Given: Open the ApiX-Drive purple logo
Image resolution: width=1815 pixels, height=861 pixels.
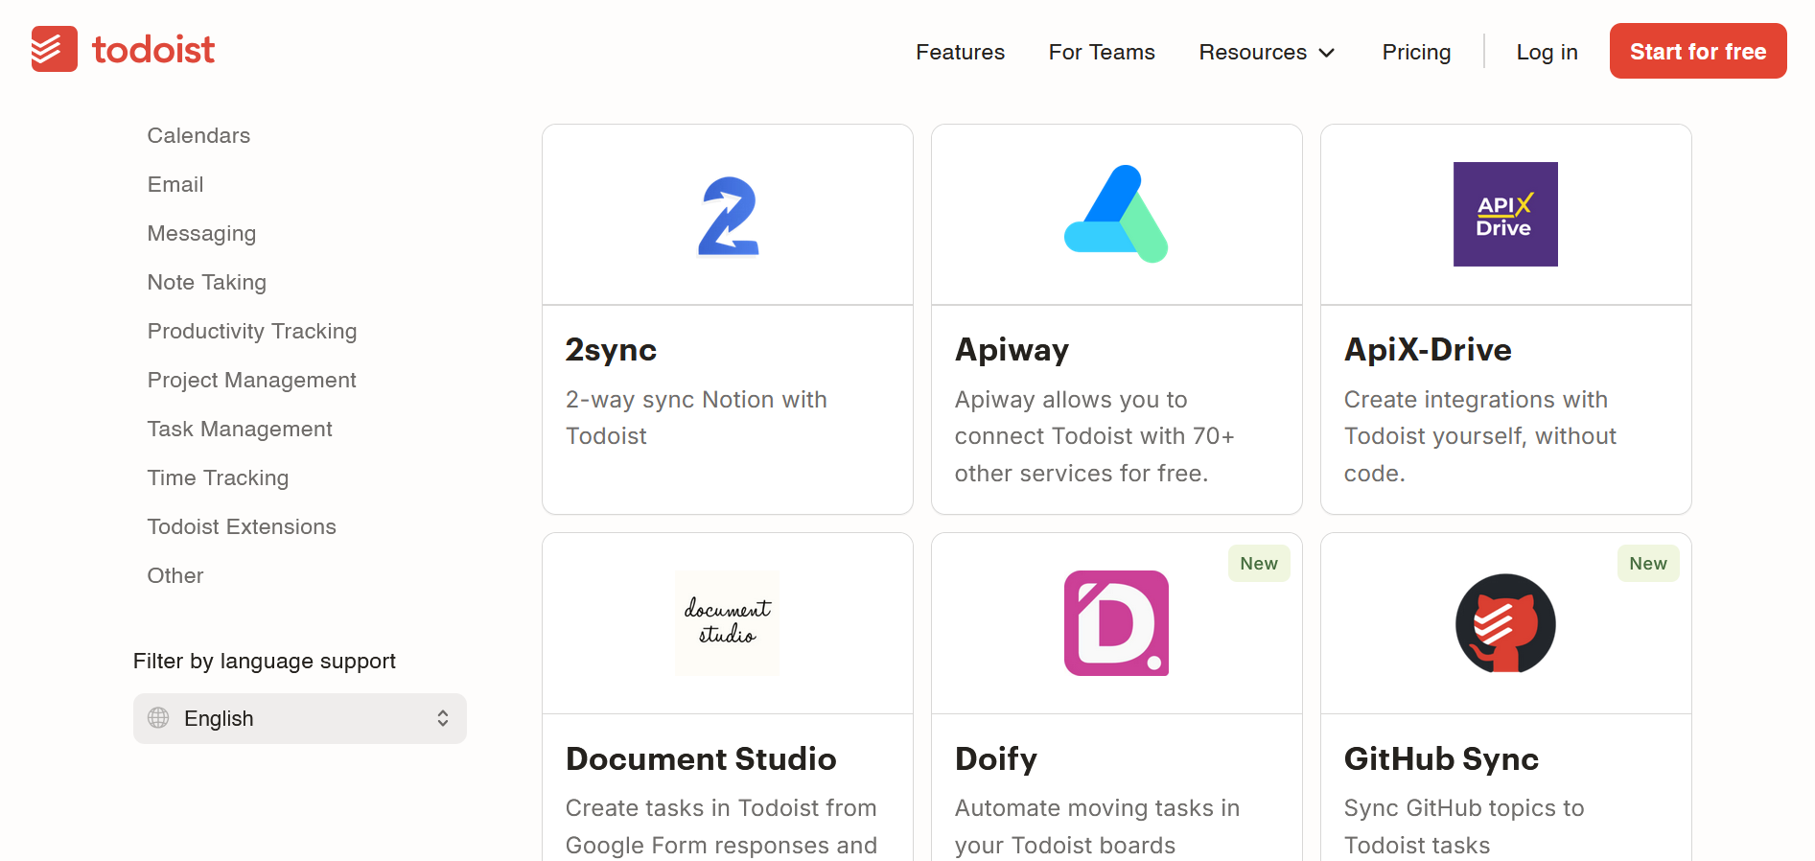Looking at the screenshot, I should [x=1505, y=214].
